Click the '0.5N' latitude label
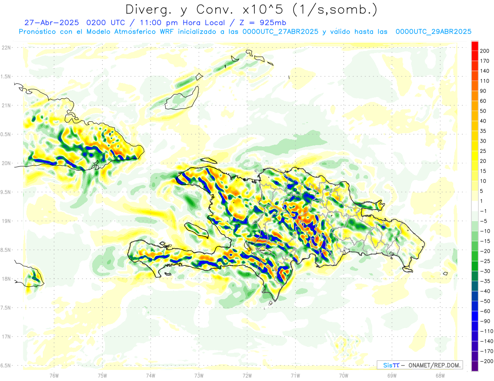Screen dimensions: 494x381 (5, 134)
